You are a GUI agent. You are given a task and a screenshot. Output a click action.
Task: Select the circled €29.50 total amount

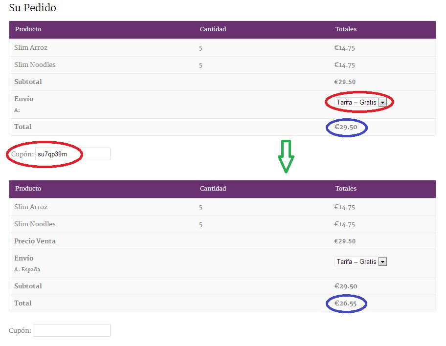click(x=345, y=127)
